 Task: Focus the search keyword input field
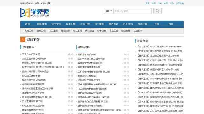(133, 11)
